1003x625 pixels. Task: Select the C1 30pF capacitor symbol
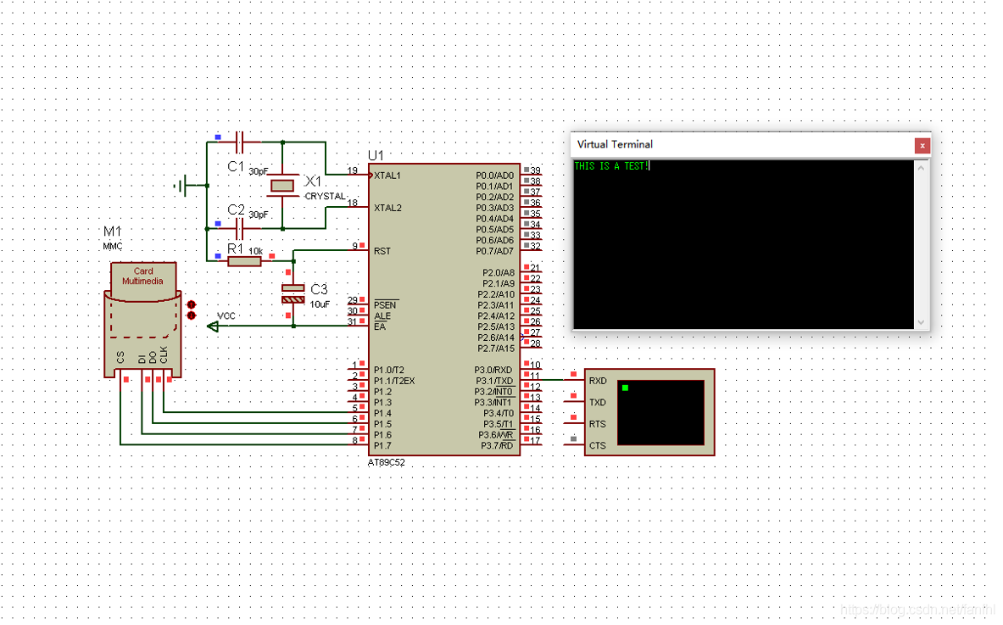[x=240, y=142]
